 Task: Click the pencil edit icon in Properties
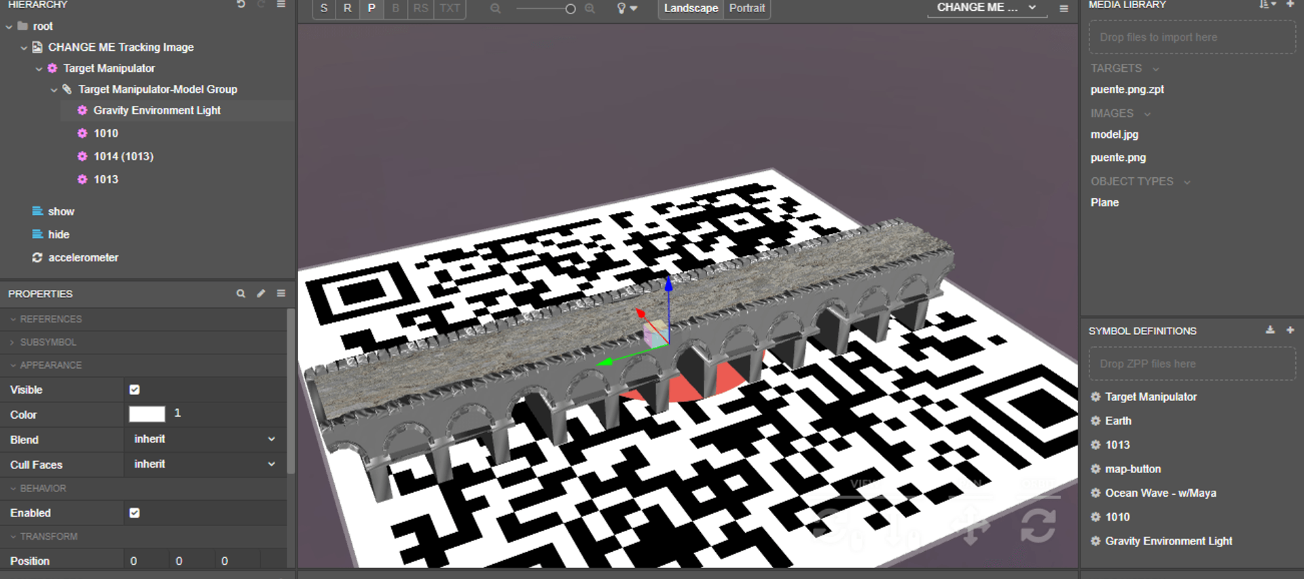pos(261,293)
